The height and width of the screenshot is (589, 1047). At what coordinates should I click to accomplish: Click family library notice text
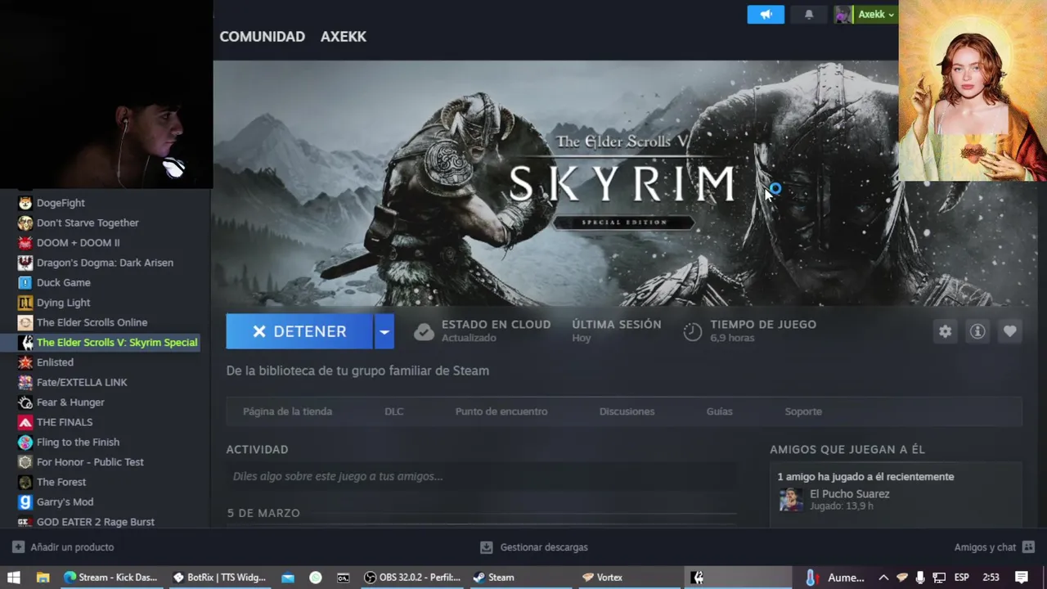click(x=357, y=371)
